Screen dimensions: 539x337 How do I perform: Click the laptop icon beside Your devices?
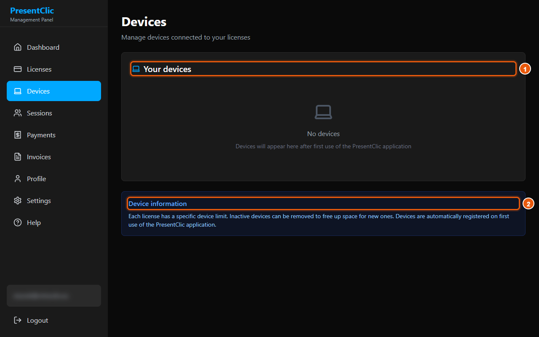click(136, 69)
